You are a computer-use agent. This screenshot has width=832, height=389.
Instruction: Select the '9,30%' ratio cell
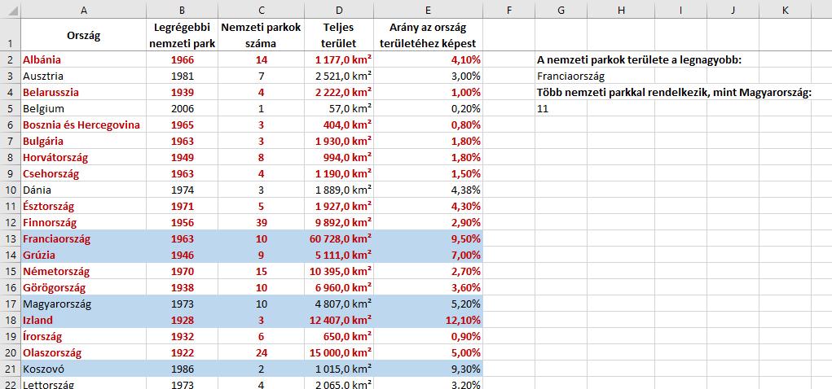coord(428,369)
